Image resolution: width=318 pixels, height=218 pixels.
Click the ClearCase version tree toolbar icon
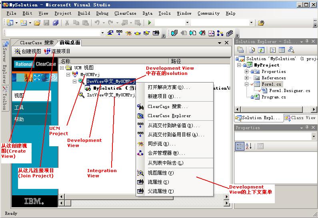point(220,33)
